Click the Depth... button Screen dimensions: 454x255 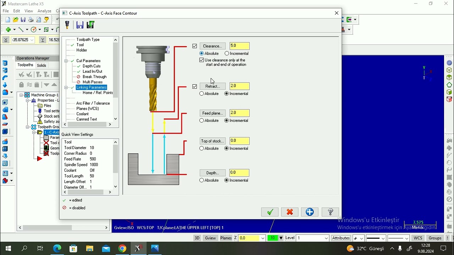coord(212,173)
